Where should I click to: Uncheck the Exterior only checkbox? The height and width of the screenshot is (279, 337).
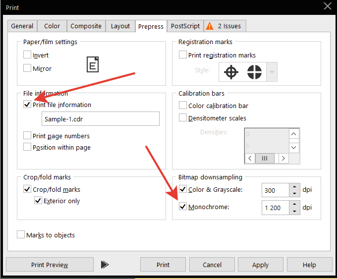pyautogui.click(x=38, y=201)
